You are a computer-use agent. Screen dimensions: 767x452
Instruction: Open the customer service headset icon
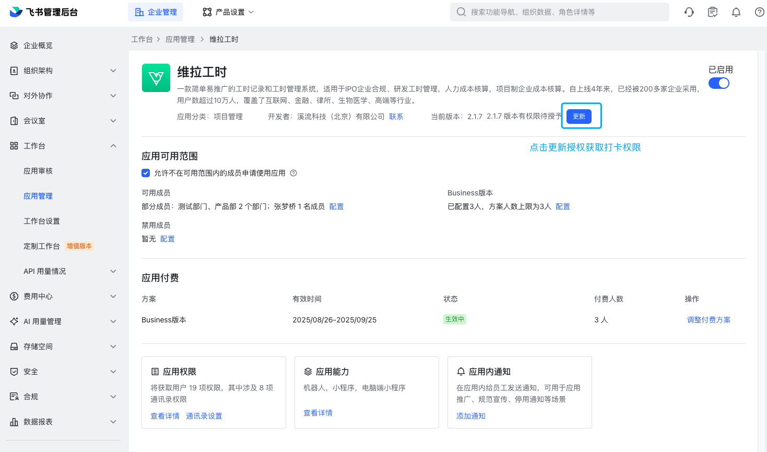(689, 11)
